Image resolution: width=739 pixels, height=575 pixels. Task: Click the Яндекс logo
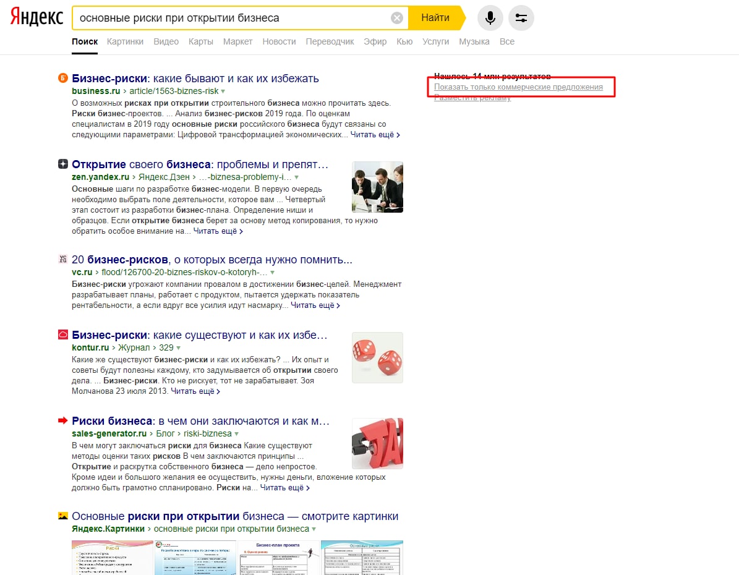pos(36,17)
